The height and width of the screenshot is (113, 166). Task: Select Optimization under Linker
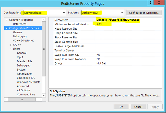pyautogui.click(x=25, y=74)
